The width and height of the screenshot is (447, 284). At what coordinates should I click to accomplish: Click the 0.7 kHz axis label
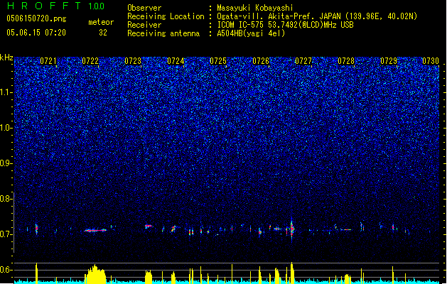6,234
